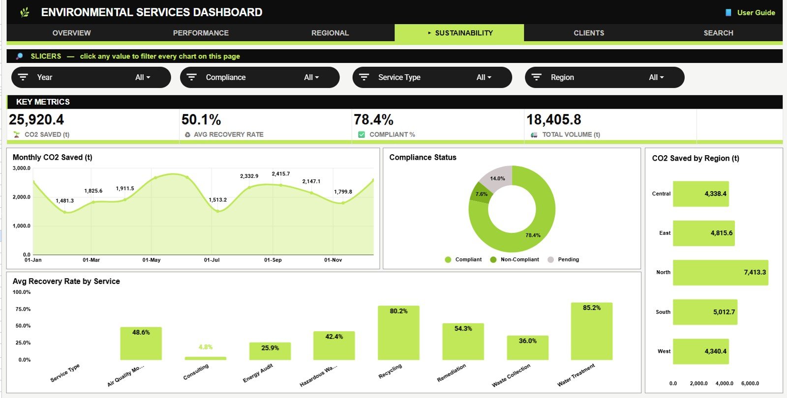Click the Avg Recovery Rate by Service title
The height and width of the screenshot is (398, 787).
coord(66,281)
